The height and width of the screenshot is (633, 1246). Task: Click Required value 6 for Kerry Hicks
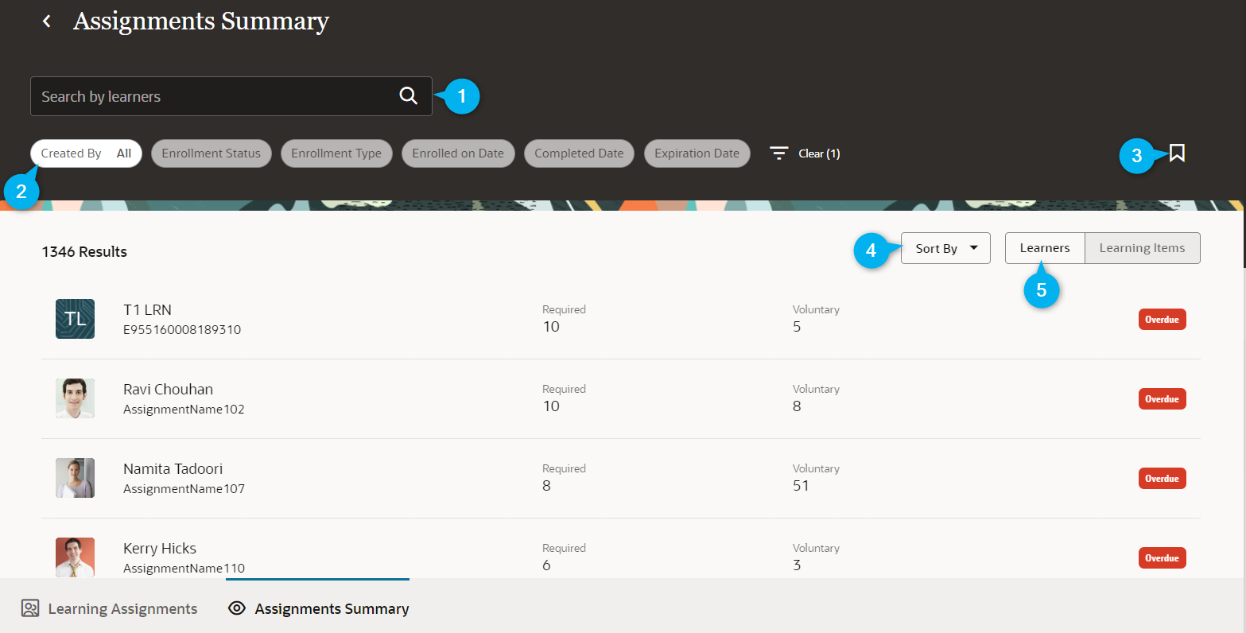pos(546,565)
